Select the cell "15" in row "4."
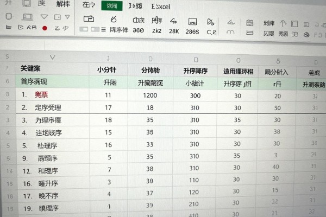This screenshot has width=326, height=217. 108,132
